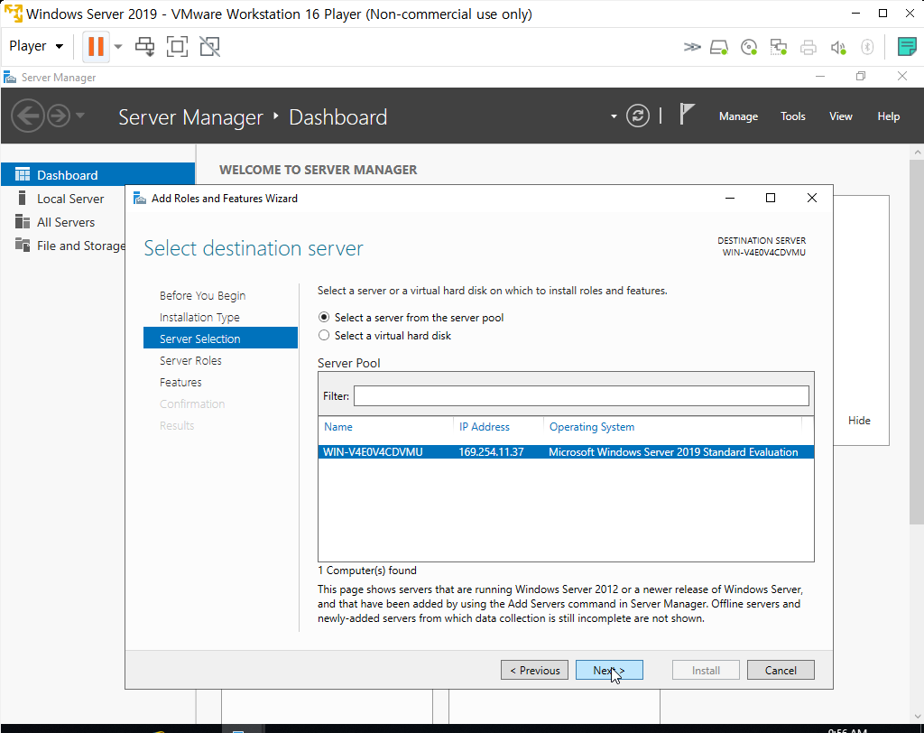Click the CD/DVD drive device icon
924x733 pixels.
pos(748,47)
